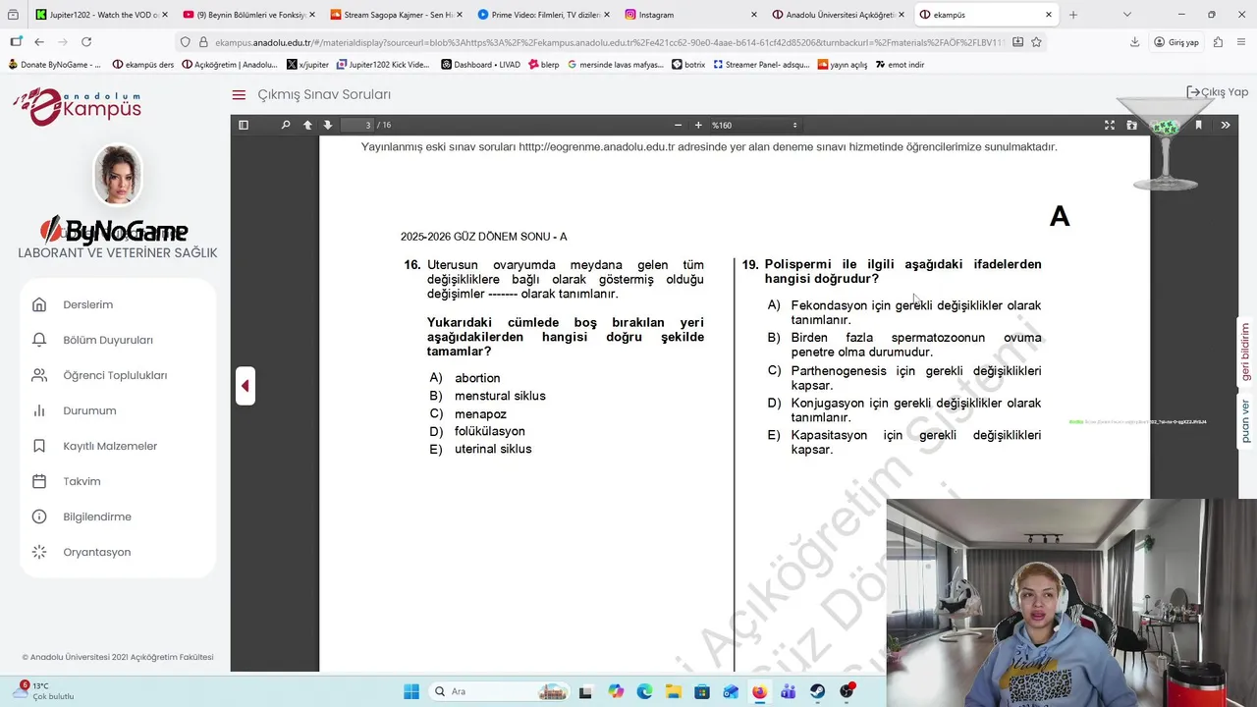Switch to Prime Video tab
Image resolution: width=1257 pixels, height=707 pixels.
[x=544, y=15]
